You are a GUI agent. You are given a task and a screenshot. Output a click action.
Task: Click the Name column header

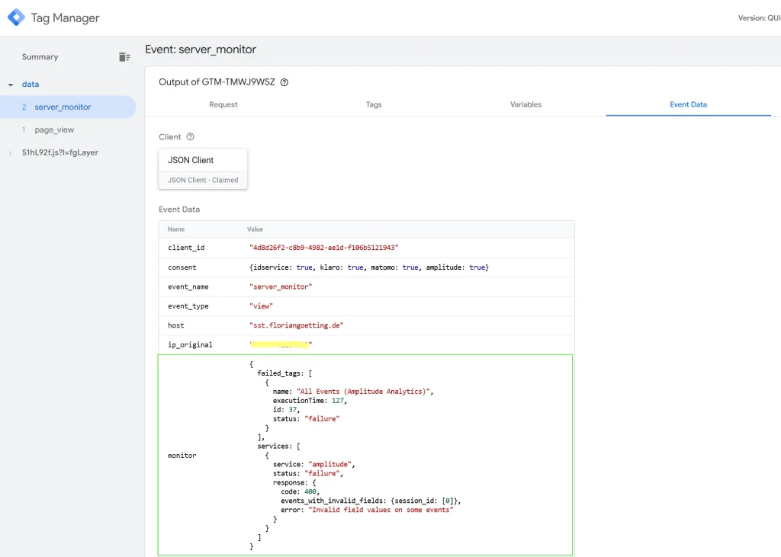pos(176,229)
